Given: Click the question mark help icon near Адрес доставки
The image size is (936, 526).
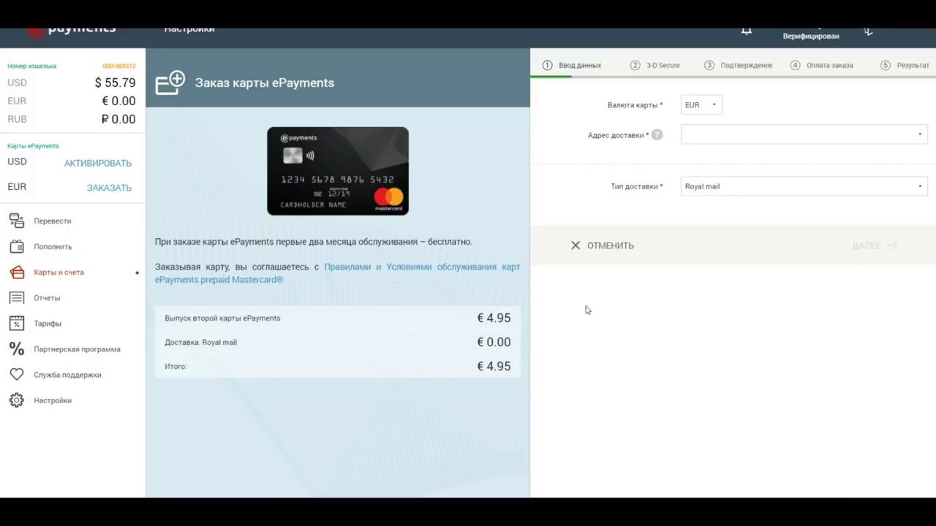Looking at the screenshot, I should point(657,134).
